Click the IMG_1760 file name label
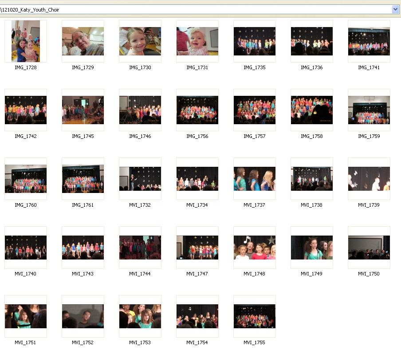 click(26, 205)
